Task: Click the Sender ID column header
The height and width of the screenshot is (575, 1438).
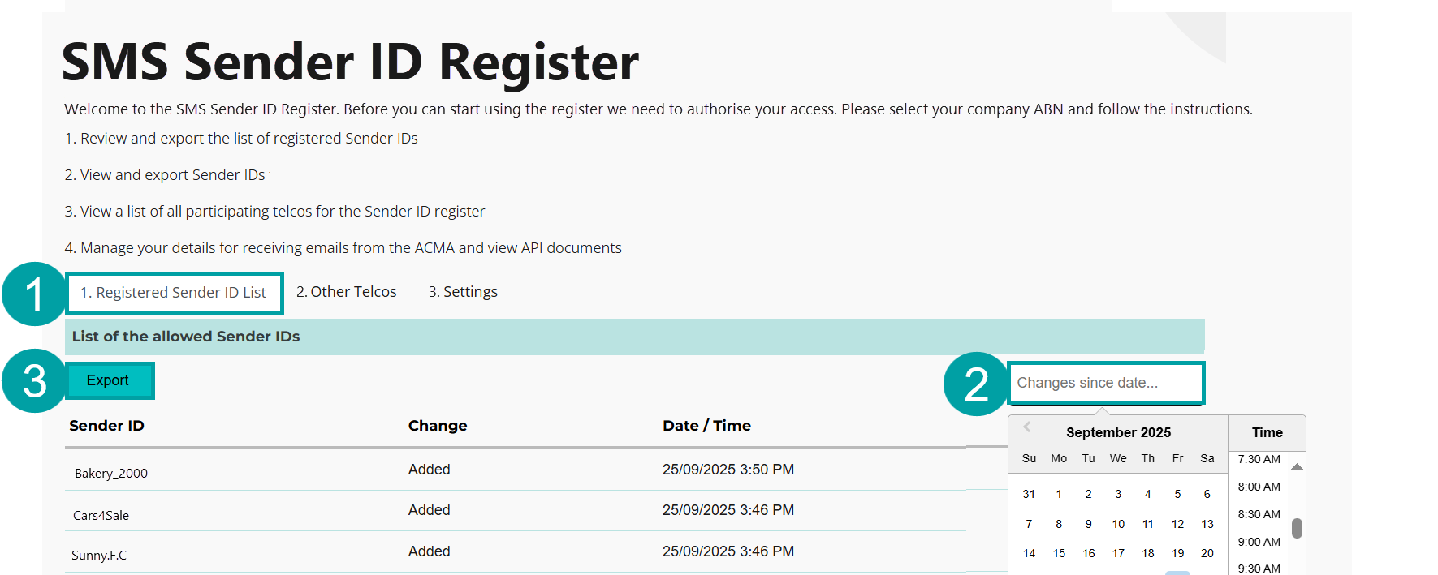Action: point(106,425)
